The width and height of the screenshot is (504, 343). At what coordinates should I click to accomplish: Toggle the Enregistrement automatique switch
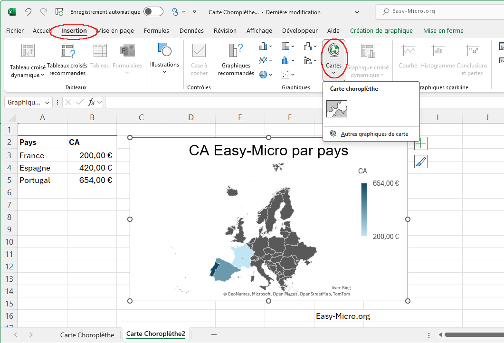[153, 12]
